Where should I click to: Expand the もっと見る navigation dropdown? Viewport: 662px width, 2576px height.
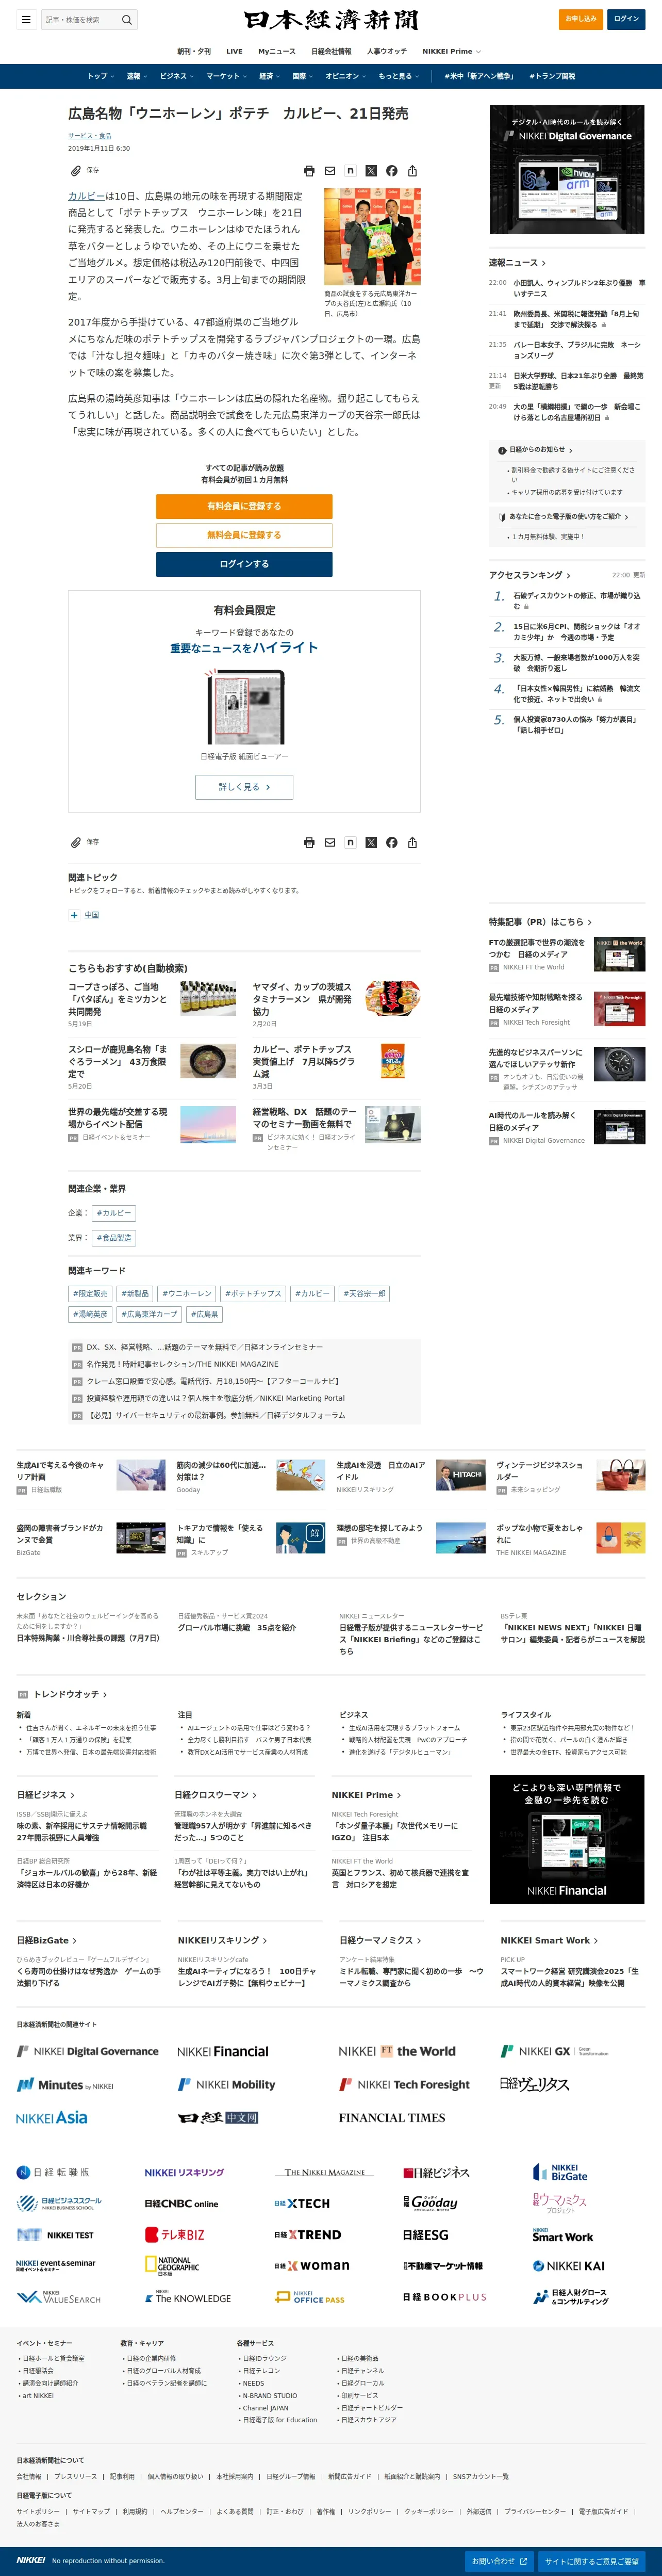pyautogui.click(x=398, y=76)
